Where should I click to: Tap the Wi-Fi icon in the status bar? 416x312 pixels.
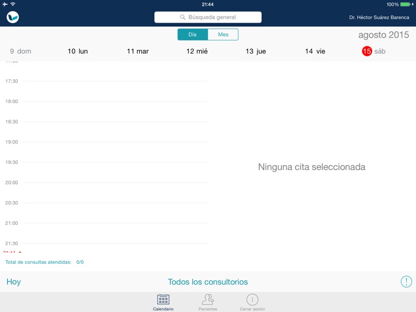point(13,4)
